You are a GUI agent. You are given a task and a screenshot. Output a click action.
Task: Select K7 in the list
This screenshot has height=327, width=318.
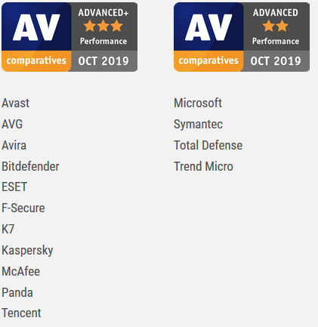point(8,230)
